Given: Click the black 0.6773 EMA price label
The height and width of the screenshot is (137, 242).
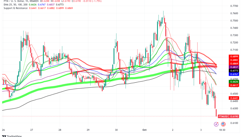Looking at the screenshot, I should [234, 71].
